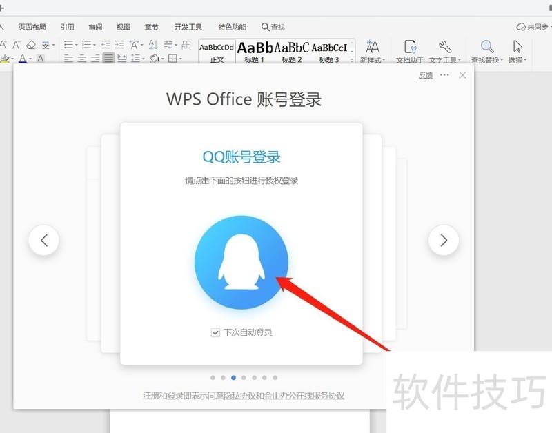Click the borders grid icon

point(172,59)
